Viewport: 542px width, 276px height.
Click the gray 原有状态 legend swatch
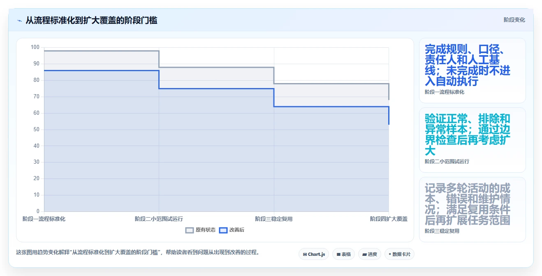190,230
